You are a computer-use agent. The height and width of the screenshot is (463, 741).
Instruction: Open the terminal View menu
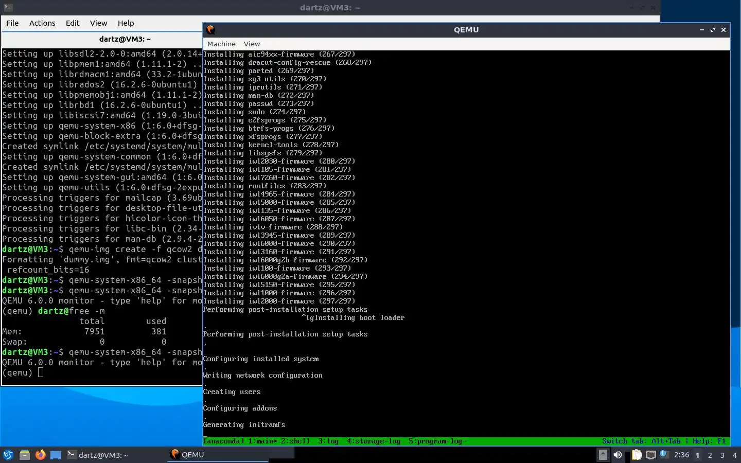point(98,23)
